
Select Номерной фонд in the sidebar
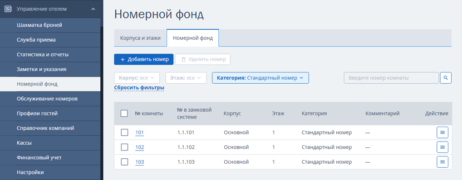pyautogui.click(x=50, y=84)
